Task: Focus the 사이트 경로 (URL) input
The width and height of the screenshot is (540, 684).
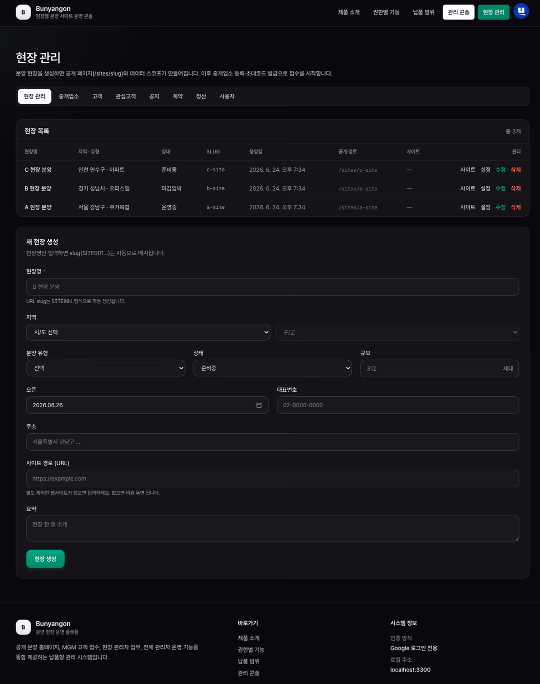Action: (272, 479)
